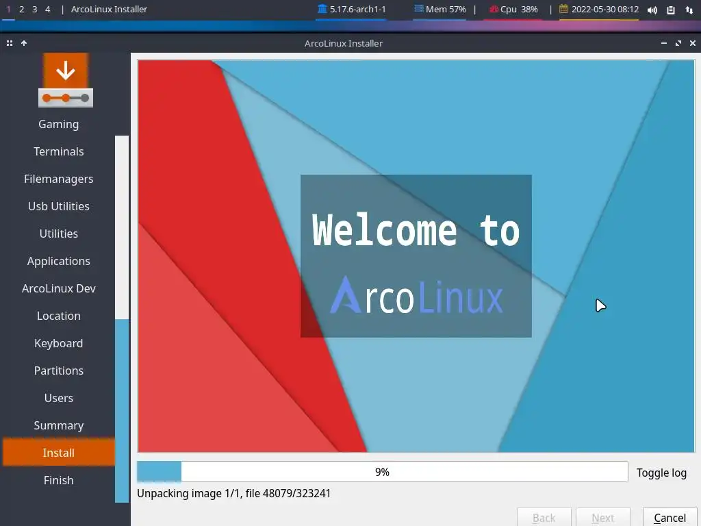The image size is (701, 526).
Task: Select the Gaming step in the sidebar
Action: [x=59, y=125]
